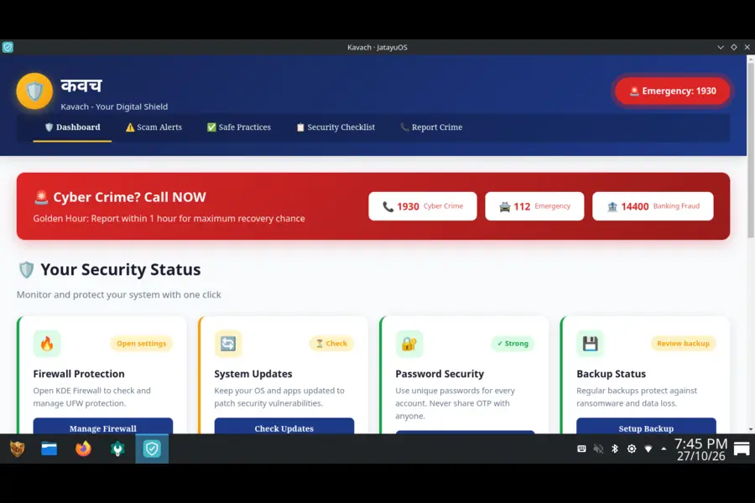
Task: Click the muted volume icon in the tray
Action: [598, 449]
